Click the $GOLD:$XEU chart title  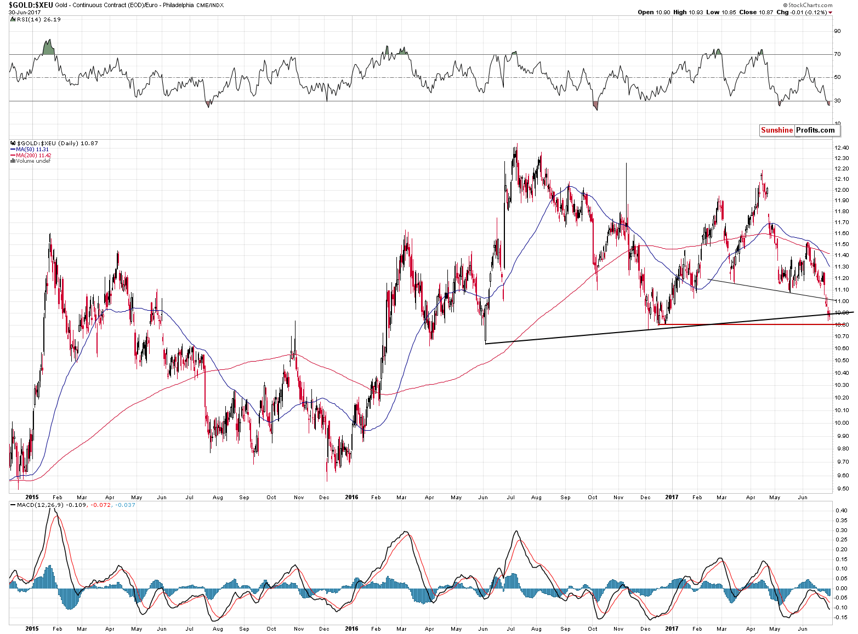click(x=30, y=5)
